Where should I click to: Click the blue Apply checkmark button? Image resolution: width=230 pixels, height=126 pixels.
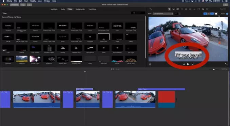tap(227, 14)
